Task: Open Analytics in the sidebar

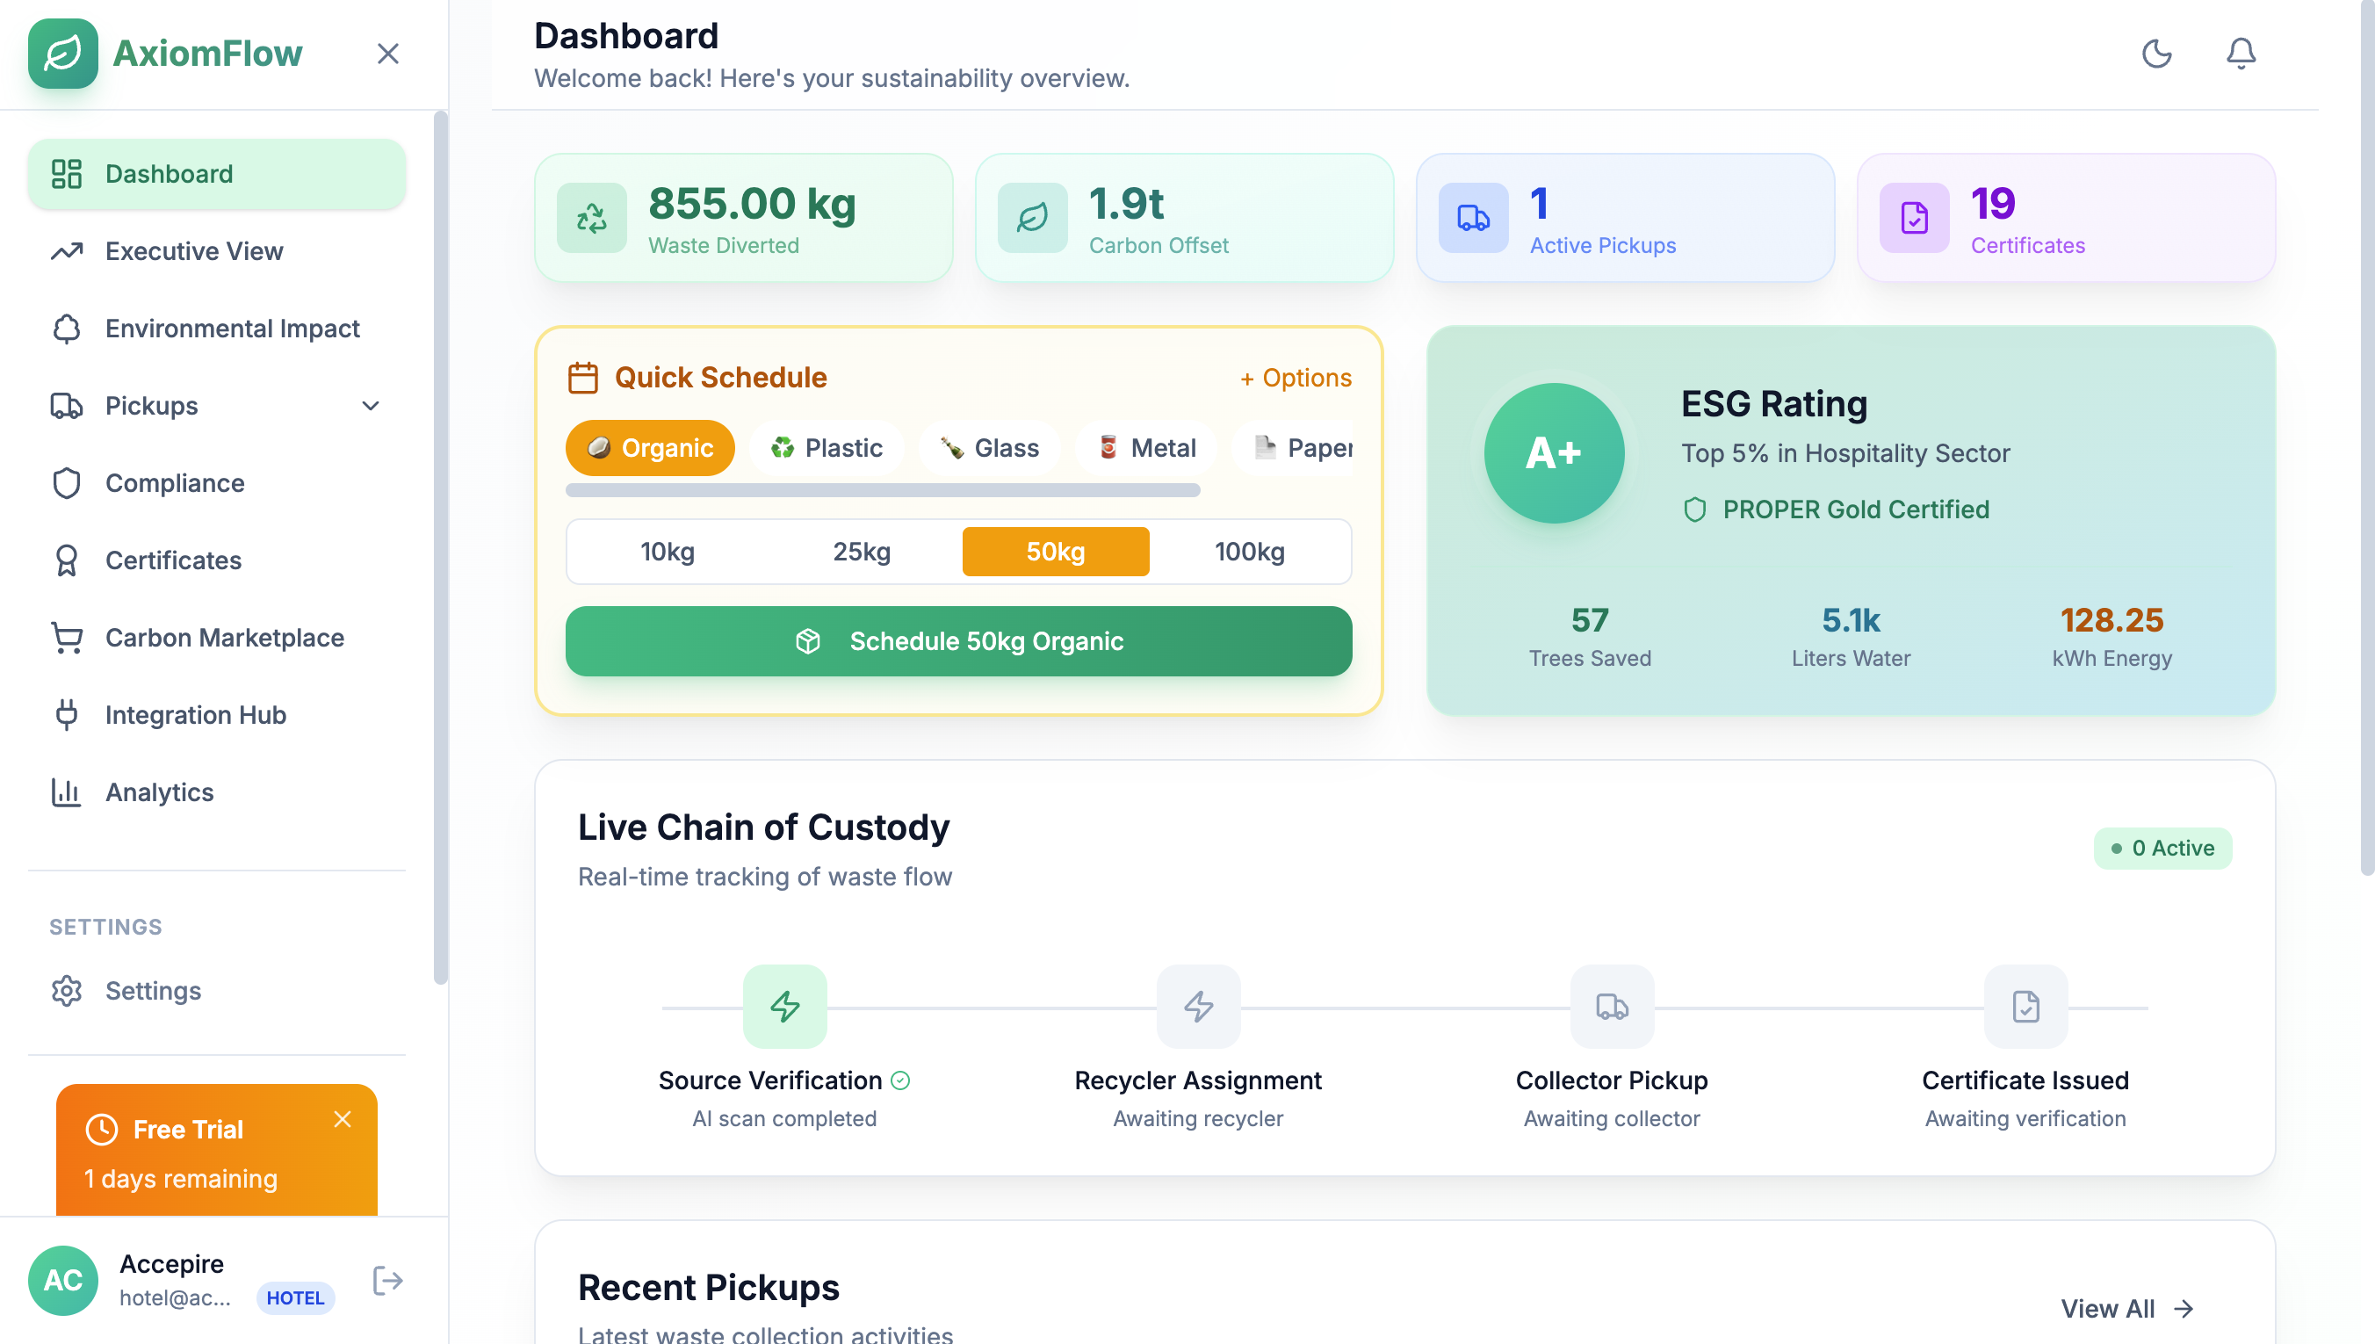Action: [x=217, y=792]
